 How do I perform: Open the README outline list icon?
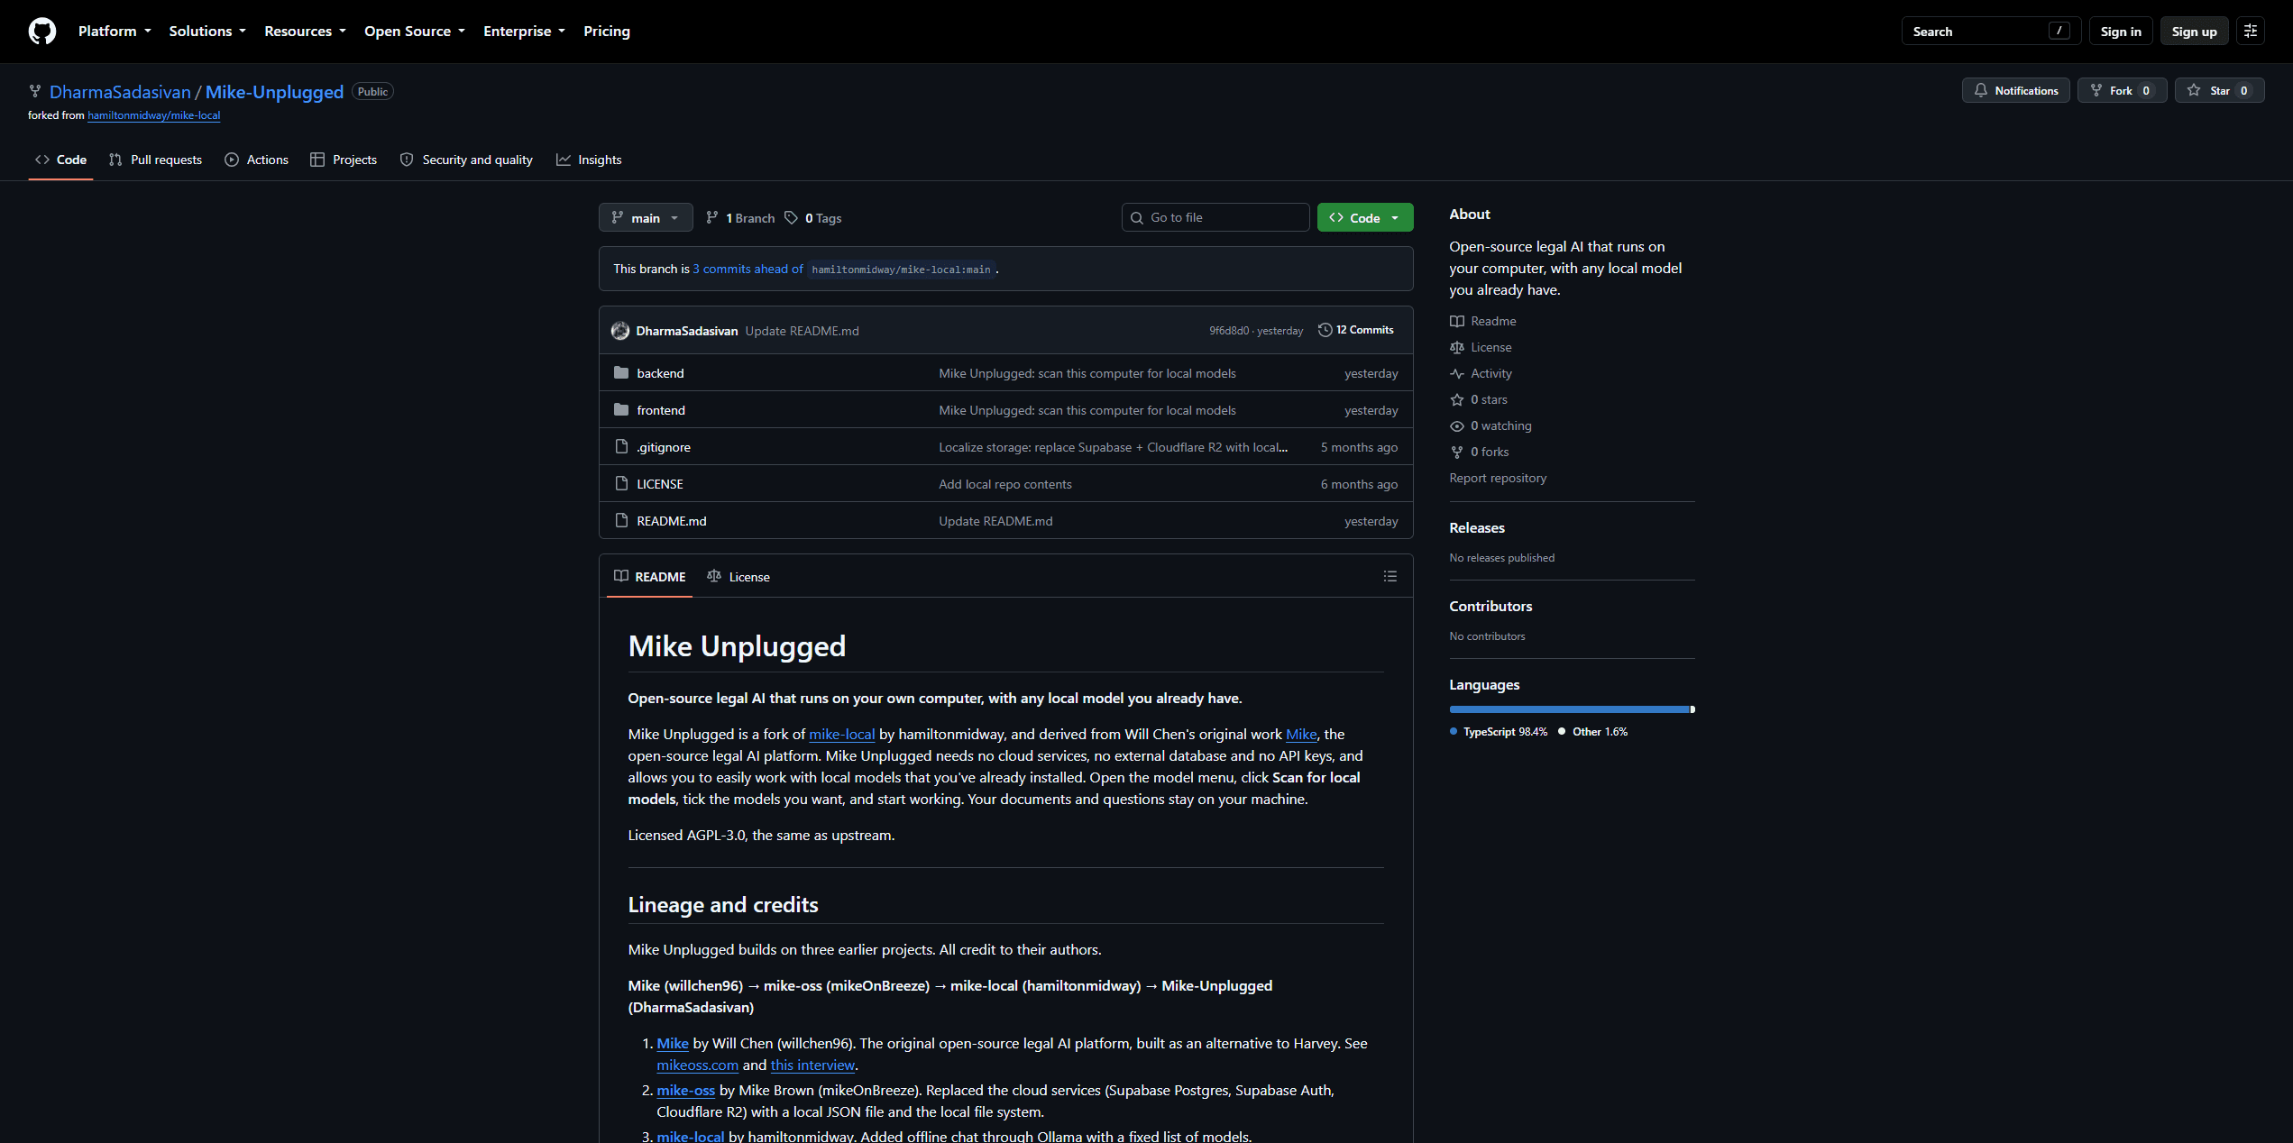coord(1390,577)
